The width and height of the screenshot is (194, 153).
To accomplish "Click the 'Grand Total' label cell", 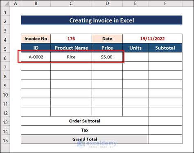I will point(85,139).
